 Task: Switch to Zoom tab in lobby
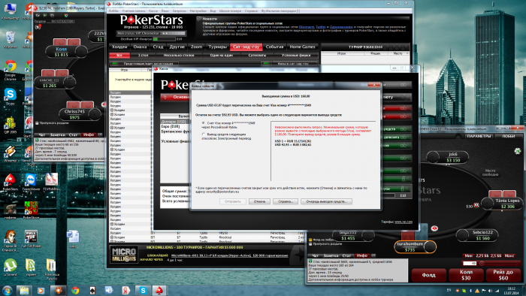(x=196, y=47)
